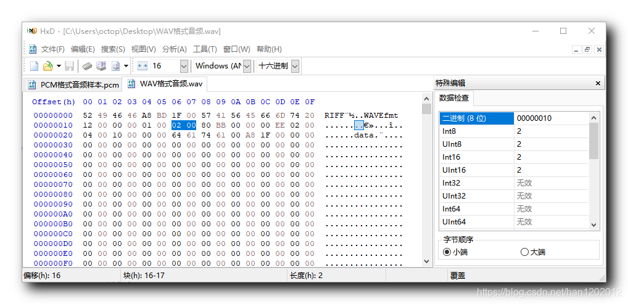Click the binary value 00000010 field
The image size is (628, 304).
click(551, 118)
